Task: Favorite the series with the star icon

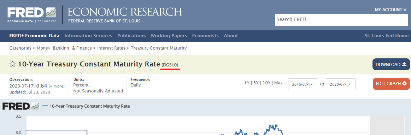Action: 12,64
